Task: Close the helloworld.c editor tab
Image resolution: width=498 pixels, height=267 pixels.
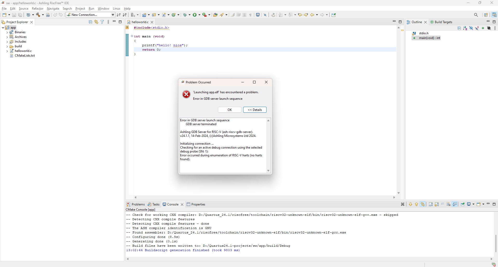Action: [152, 22]
